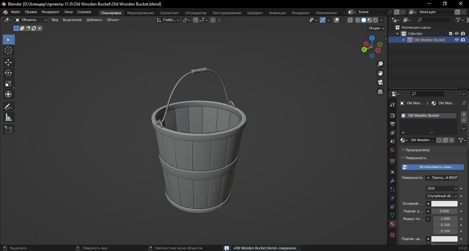Toggle proportional editing in header

pos(213,20)
